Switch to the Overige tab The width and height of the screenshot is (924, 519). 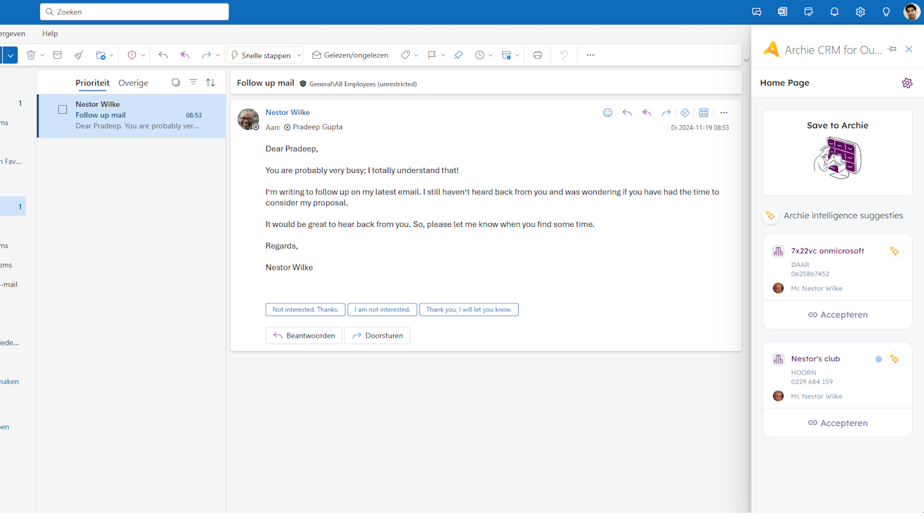point(133,83)
